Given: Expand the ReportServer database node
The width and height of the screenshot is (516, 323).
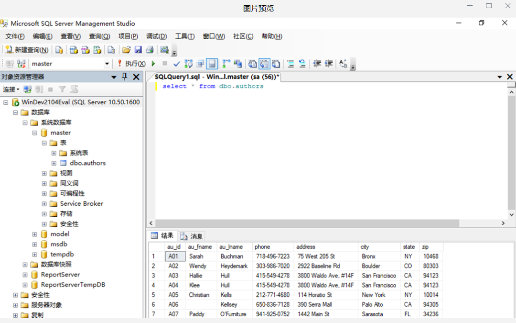Looking at the screenshot, I should click(x=25, y=275).
